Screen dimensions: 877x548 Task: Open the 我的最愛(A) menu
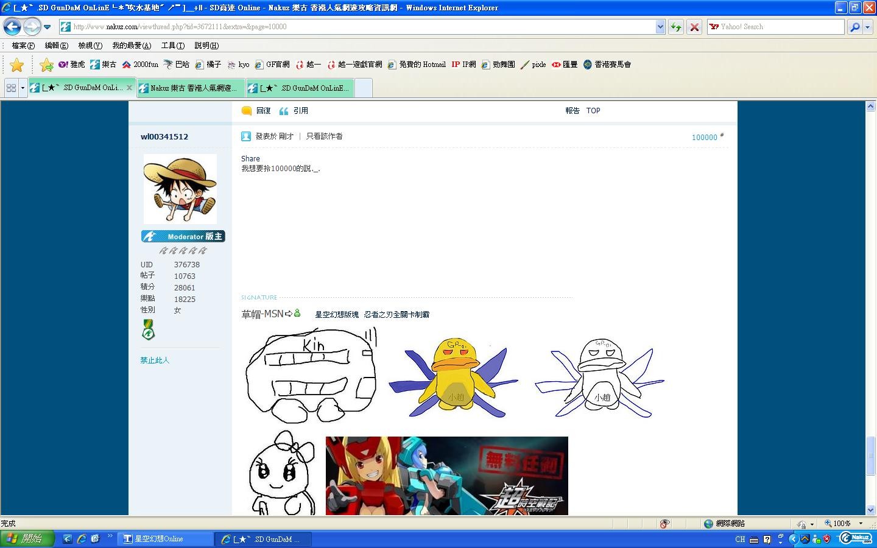(132, 46)
